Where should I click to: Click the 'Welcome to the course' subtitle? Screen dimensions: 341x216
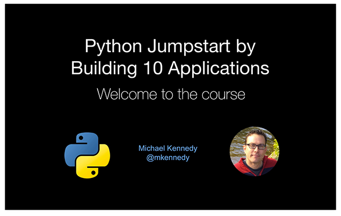[171, 94]
